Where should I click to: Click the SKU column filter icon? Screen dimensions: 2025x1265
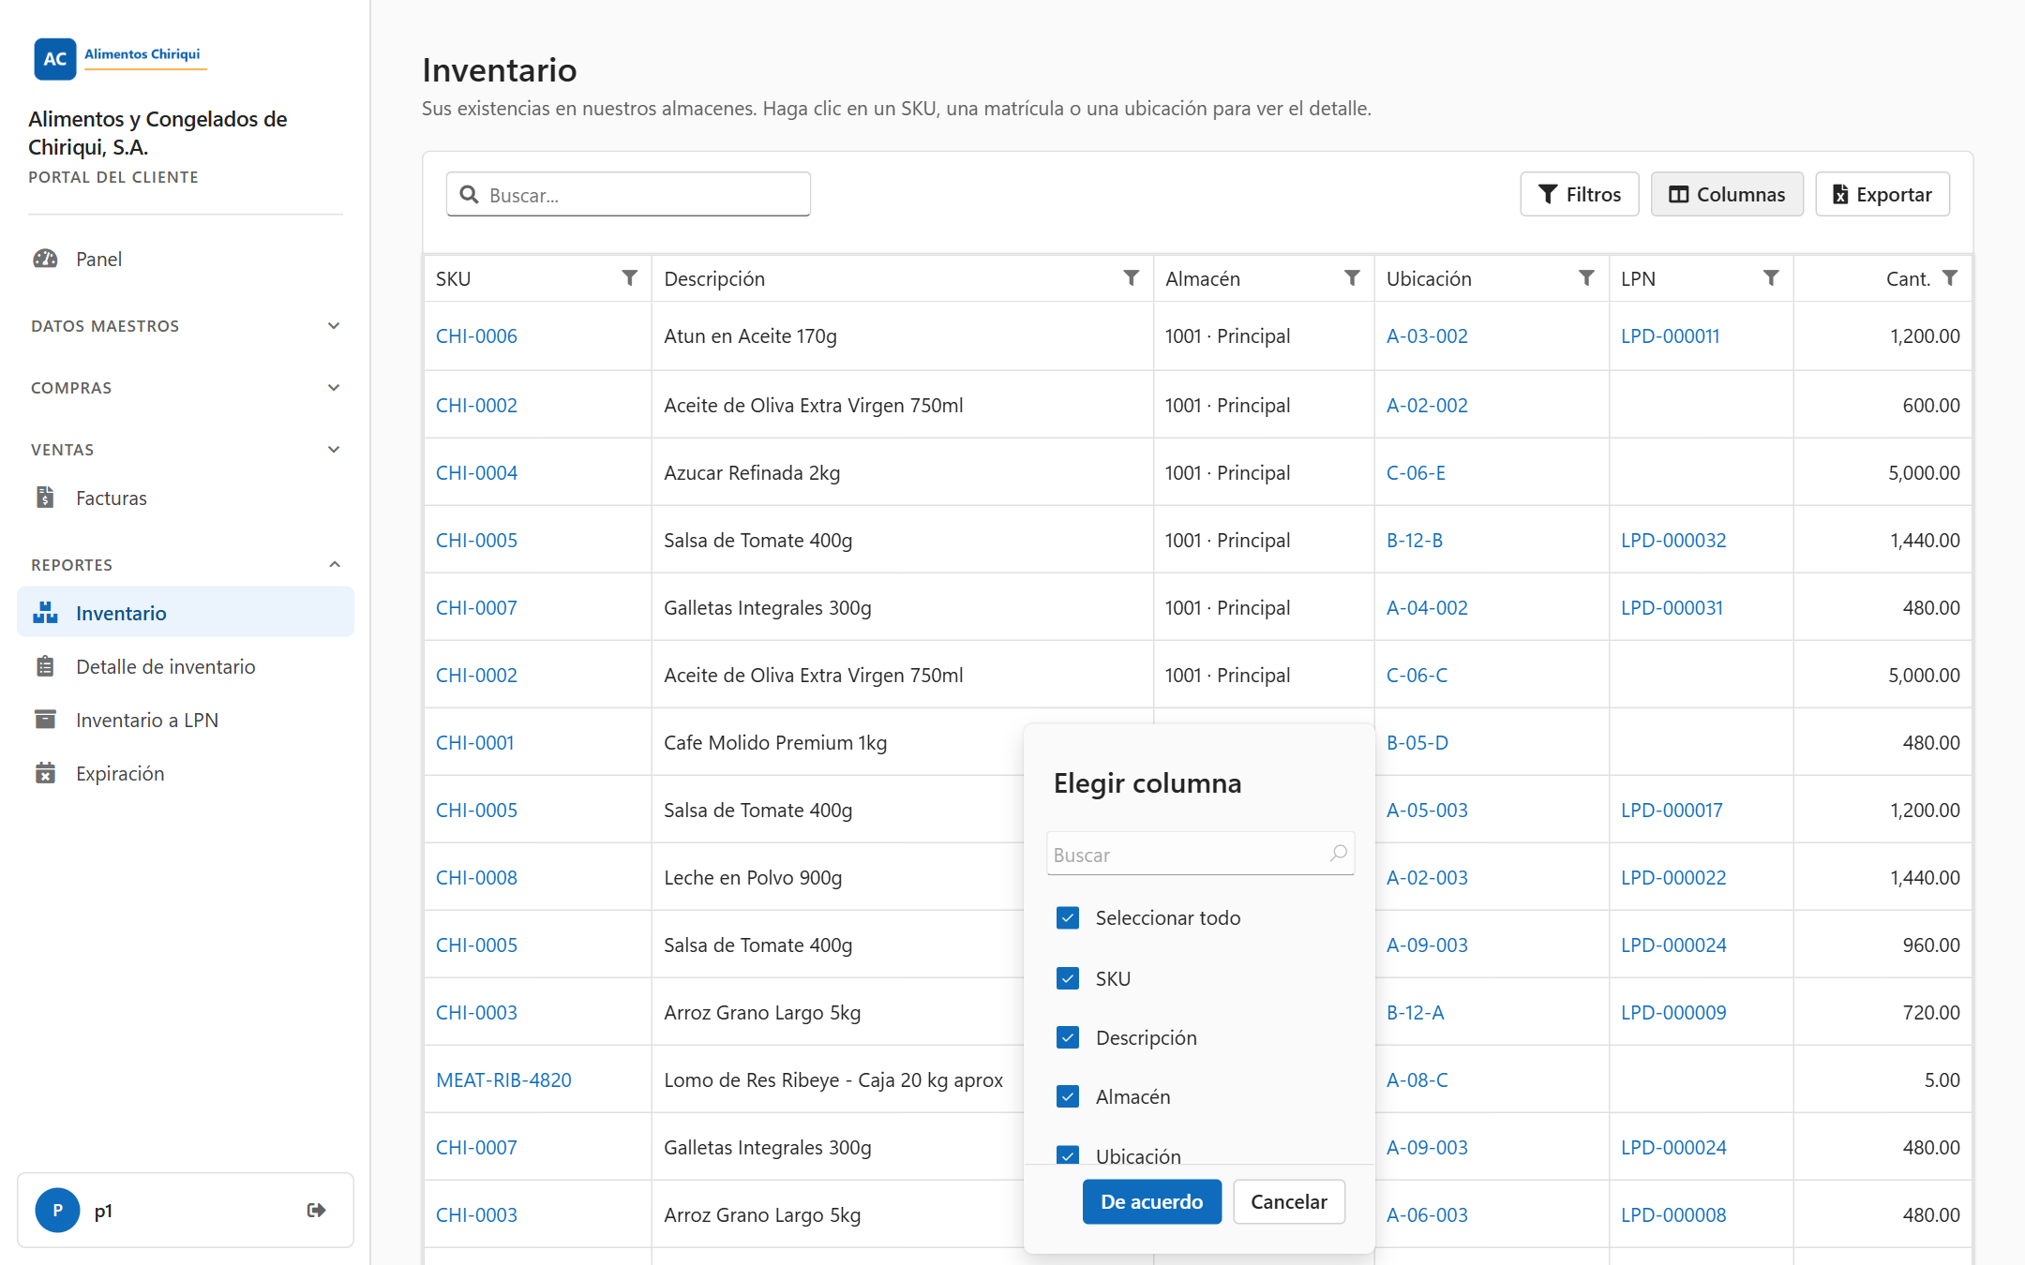[630, 278]
